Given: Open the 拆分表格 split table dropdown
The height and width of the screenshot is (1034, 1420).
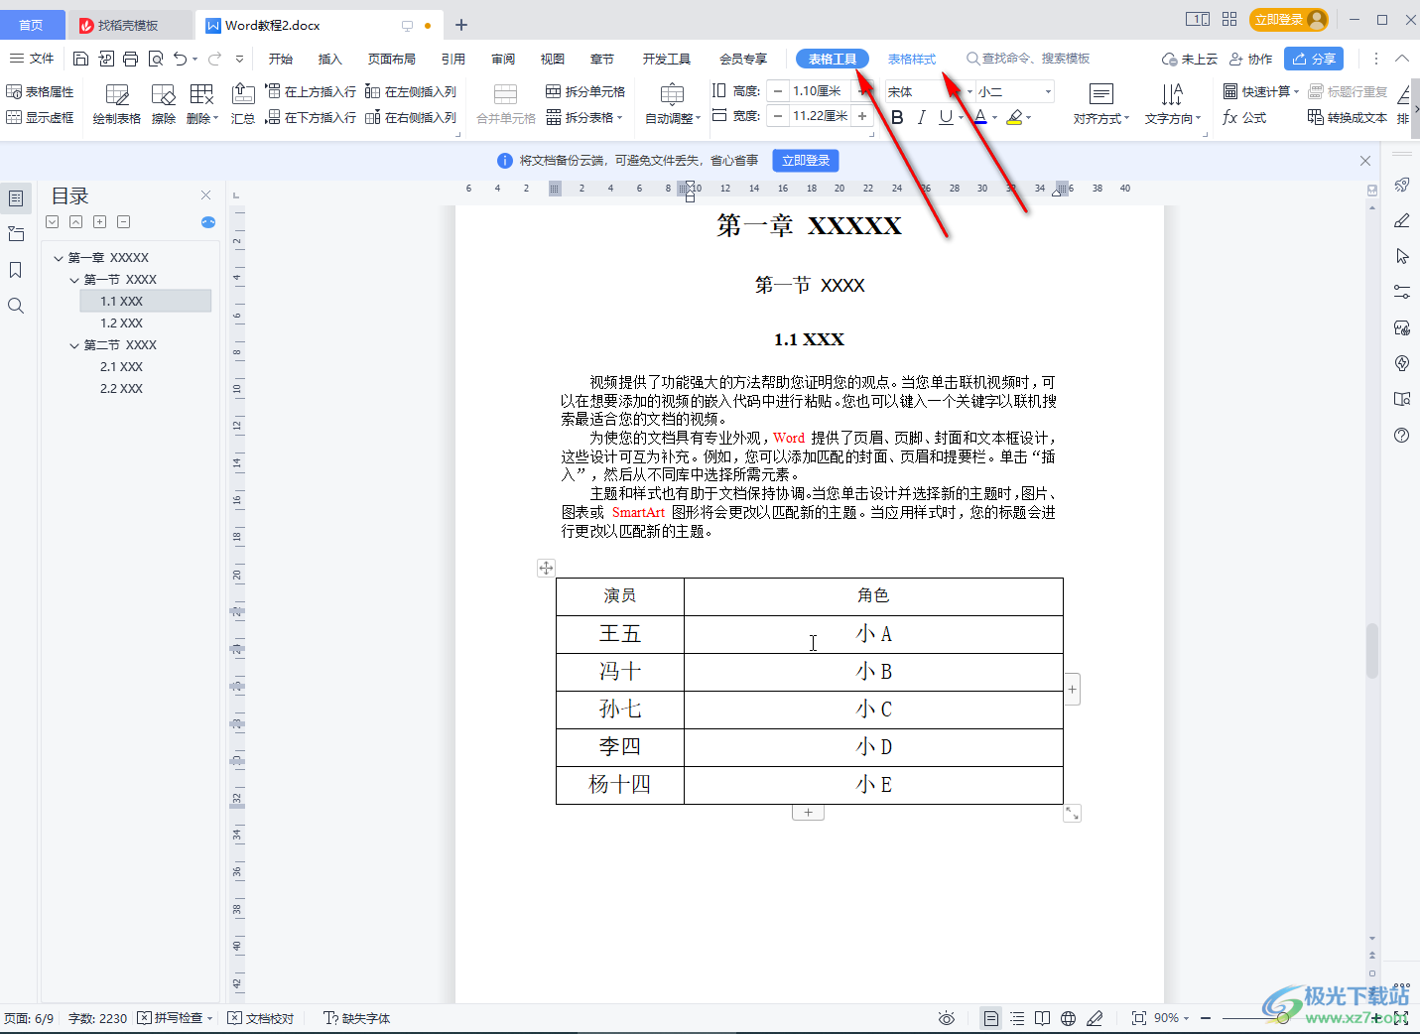Looking at the screenshot, I should pyautogui.click(x=584, y=117).
